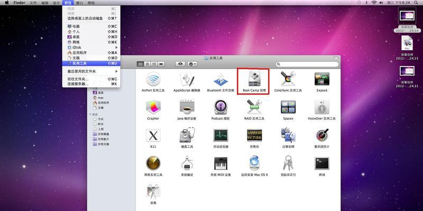Select the Spaces app icon
This screenshot has height=211, width=423.
click(288, 107)
